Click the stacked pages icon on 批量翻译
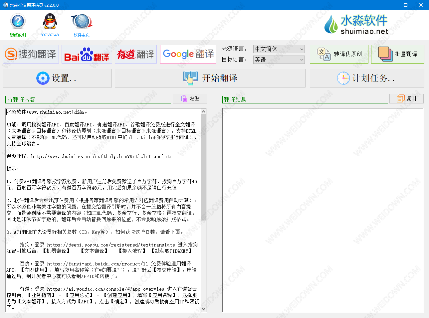The width and height of the screenshot is (429, 318). pos(385,54)
